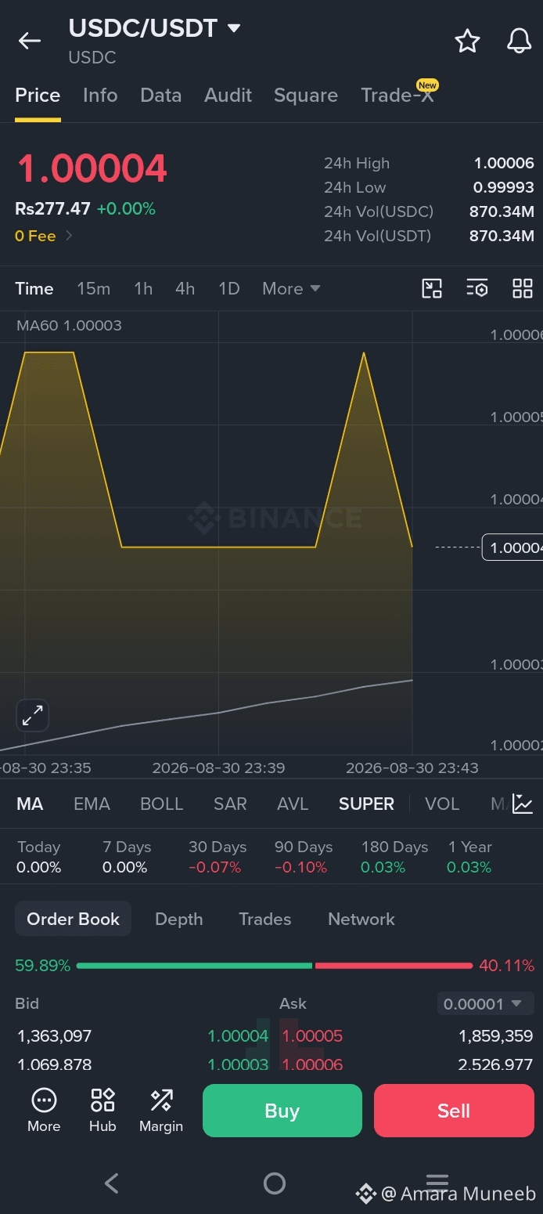543x1214 pixels.
Task: Switch to the Network tab
Action: [x=361, y=919]
